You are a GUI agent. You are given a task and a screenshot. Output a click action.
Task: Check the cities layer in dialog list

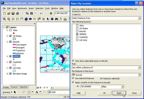tap(77, 25)
